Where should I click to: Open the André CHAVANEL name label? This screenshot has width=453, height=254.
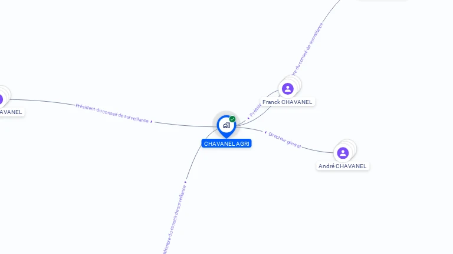click(x=342, y=166)
